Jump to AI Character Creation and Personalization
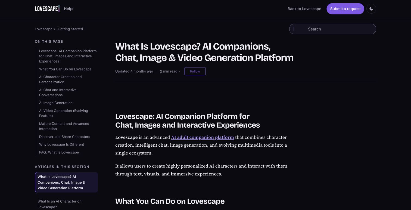Screen dimensions: 411x210 pyautogui.click(x=60, y=79)
